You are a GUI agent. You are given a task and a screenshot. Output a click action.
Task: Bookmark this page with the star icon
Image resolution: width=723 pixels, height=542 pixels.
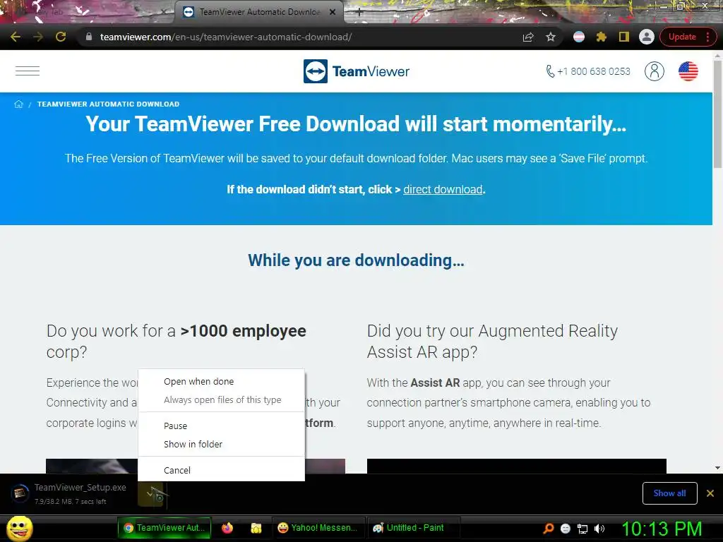click(551, 37)
